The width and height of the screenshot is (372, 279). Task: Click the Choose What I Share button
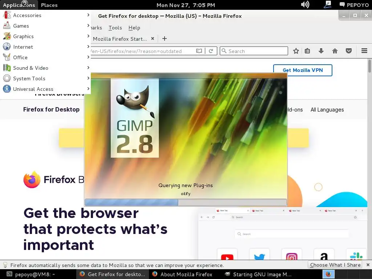click(335, 265)
